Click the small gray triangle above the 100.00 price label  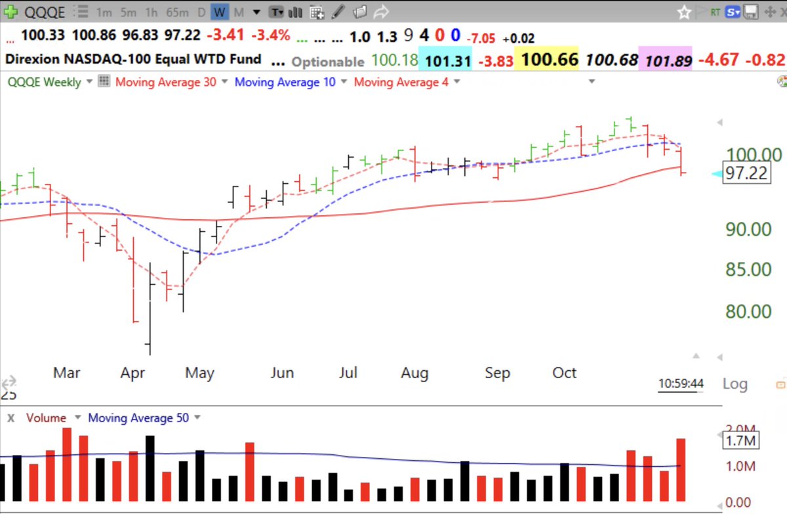pyautogui.click(x=721, y=123)
